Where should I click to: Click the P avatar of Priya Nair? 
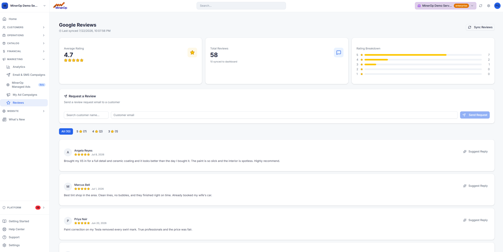click(x=68, y=221)
